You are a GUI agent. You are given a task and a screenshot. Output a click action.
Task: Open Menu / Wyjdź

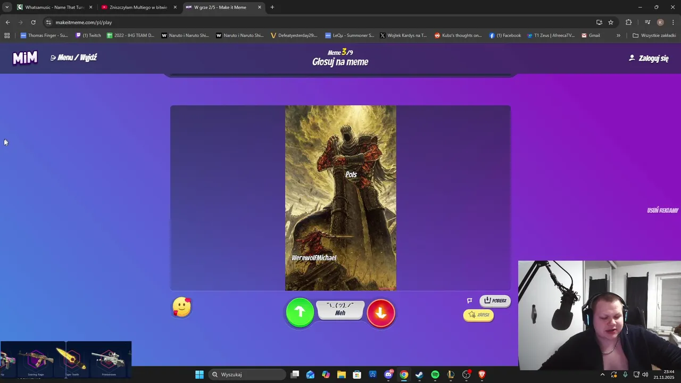click(73, 57)
